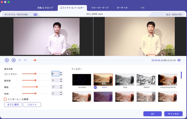This screenshot has width=187, height=119.
Task: Click the output video preview pane
Action: click(140, 36)
